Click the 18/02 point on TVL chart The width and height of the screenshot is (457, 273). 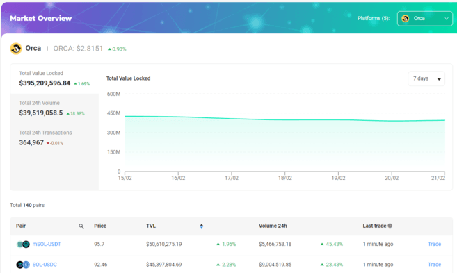point(284,119)
